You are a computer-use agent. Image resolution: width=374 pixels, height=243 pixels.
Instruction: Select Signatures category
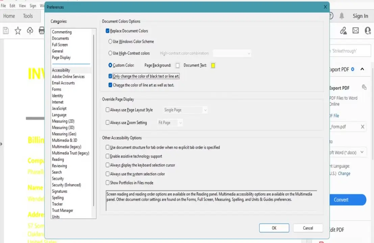(x=59, y=191)
